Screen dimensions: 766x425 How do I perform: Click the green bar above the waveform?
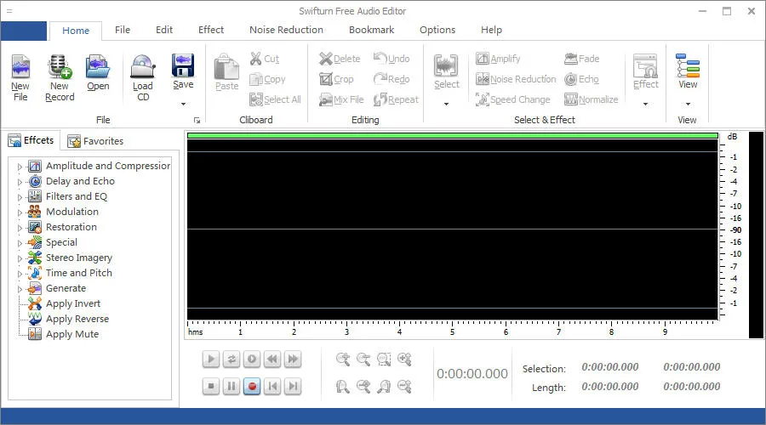(452, 135)
